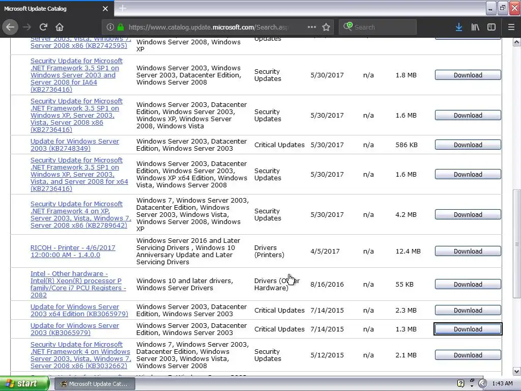Download the 1.3 MB KB3065979 update
Screen dimensions: 521x391
(468, 329)
